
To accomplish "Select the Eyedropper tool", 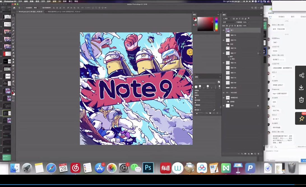I will point(13,31).
